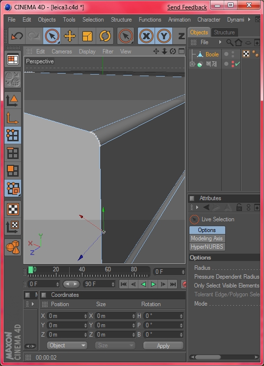Viewport: 264px width, 366px height.
Task: Select the Options tab in Attributes
Action: (x=207, y=230)
